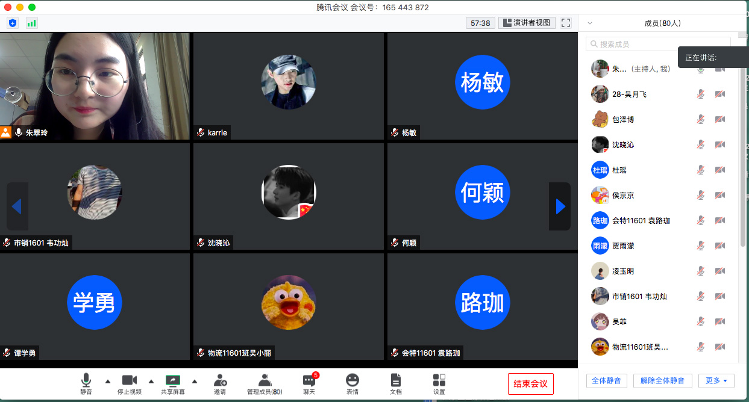Open the 设置 settings icon
This screenshot has width=749, height=402.
tap(439, 380)
